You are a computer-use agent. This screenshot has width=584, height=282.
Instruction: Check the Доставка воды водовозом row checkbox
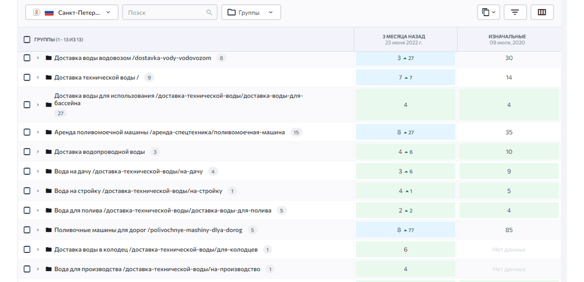pos(27,58)
